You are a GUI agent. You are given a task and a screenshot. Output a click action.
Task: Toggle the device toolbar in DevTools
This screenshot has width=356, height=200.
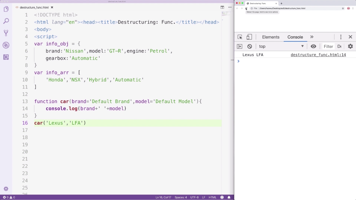coord(249,37)
